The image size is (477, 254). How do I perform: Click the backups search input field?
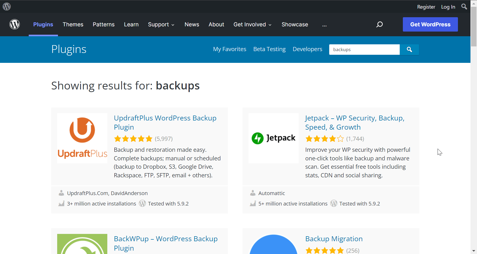[364, 49]
